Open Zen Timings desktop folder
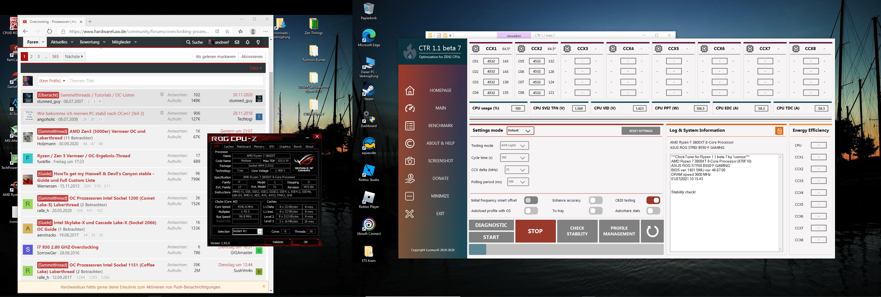This screenshot has width=881, height=297. 314,26
